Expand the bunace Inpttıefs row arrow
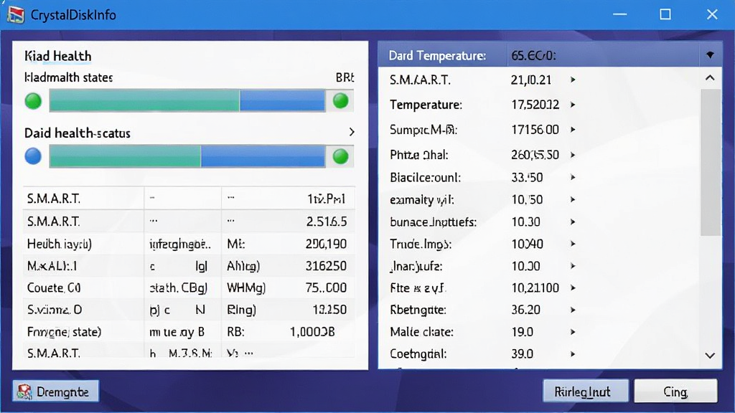 573,222
